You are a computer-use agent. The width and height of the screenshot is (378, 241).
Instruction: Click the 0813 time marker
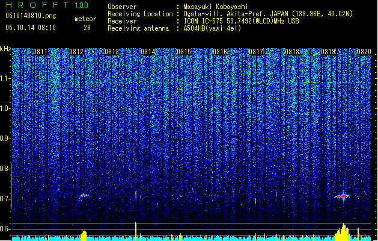[112, 52]
